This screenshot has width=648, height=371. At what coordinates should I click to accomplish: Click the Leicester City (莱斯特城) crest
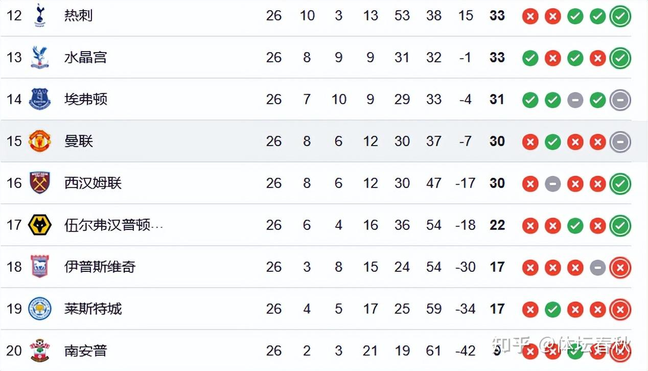pos(39,309)
